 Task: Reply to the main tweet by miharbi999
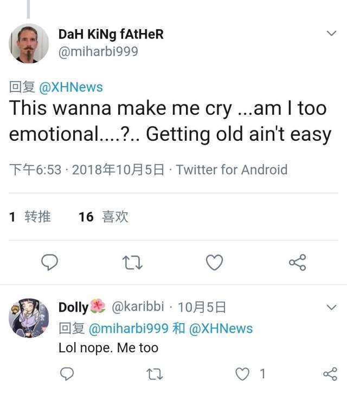tap(50, 262)
